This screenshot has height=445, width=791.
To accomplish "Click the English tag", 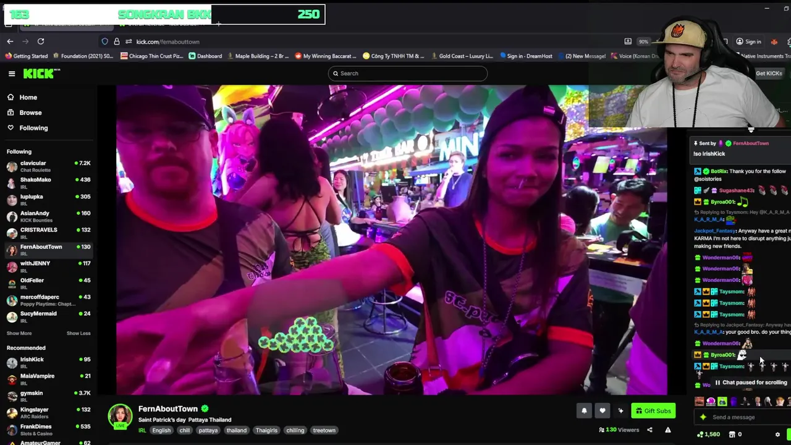I will coord(161,430).
